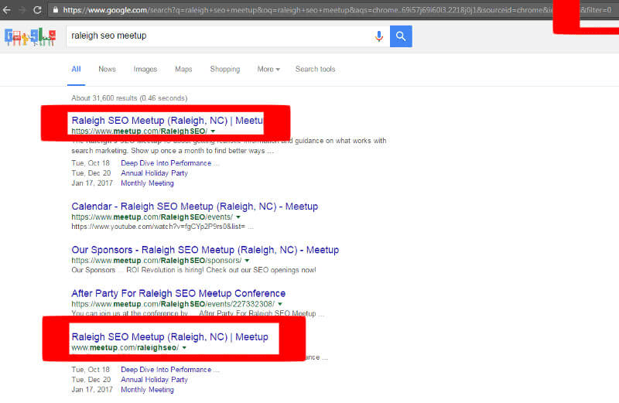Viewport: 619px width, 403px height.
Task: Open Search tools
Action: [x=315, y=70]
